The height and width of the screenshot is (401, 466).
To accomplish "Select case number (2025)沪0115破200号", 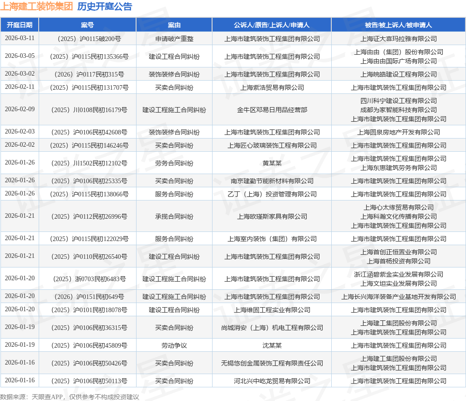I will (89, 39).
